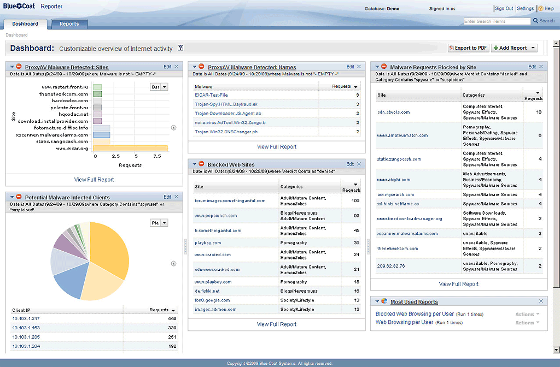The height and width of the screenshot is (367, 560).
Task: Click Edit on Malware Requests Blocked by Site
Action: tap(532, 67)
